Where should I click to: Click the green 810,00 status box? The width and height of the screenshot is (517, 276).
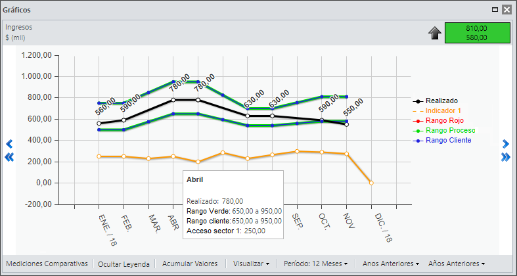(477, 33)
